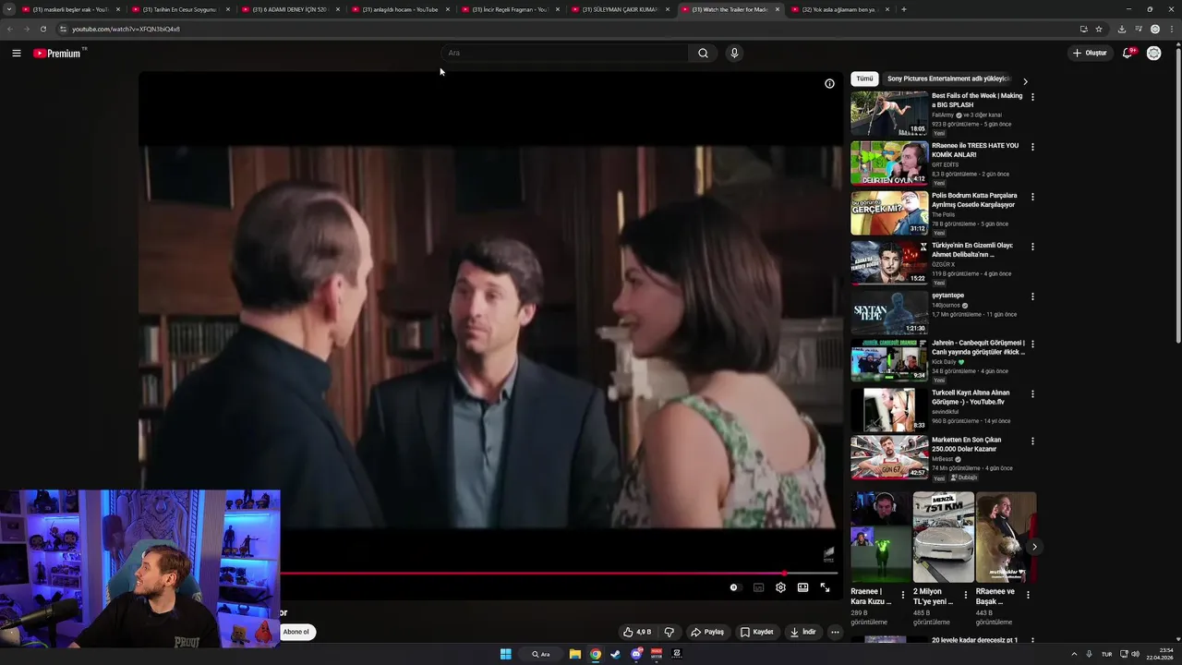Switch to '6 ADAMI DENEY İÇİN 520' tab
The height and width of the screenshot is (665, 1182).
[289, 9]
